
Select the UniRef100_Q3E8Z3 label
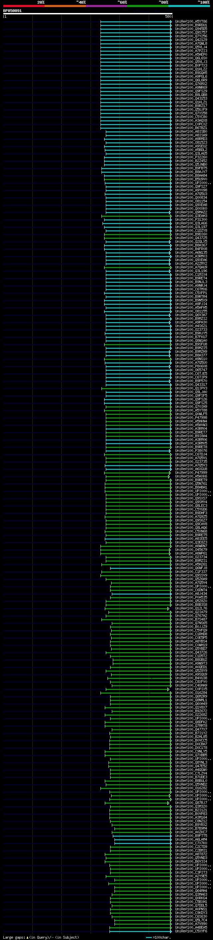(191, 542)
